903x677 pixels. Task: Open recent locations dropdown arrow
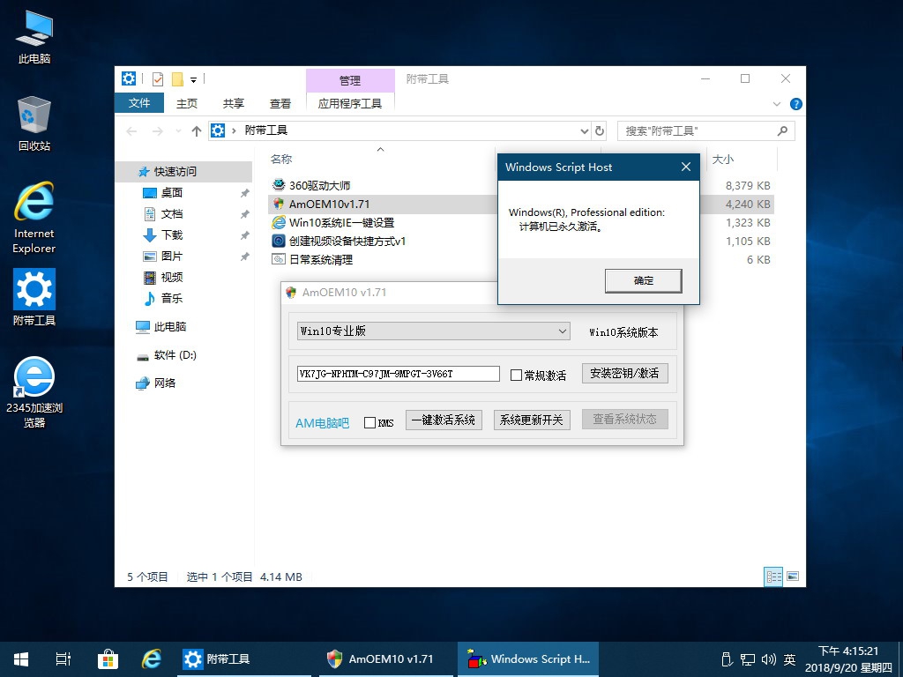tap(178, 131)
